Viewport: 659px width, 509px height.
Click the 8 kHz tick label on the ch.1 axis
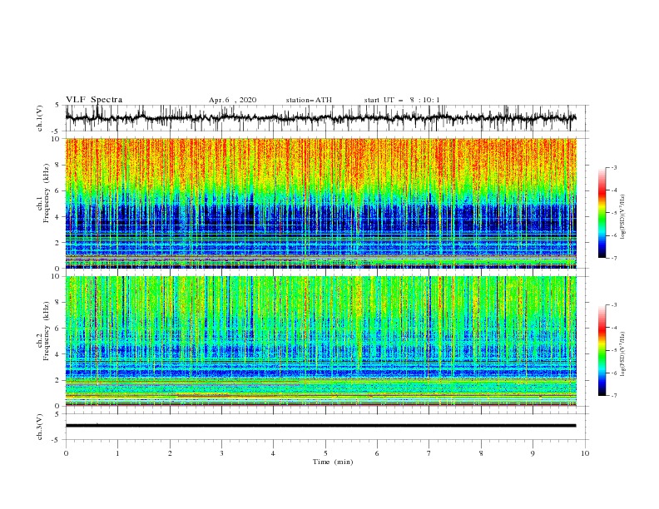point(58,165)
